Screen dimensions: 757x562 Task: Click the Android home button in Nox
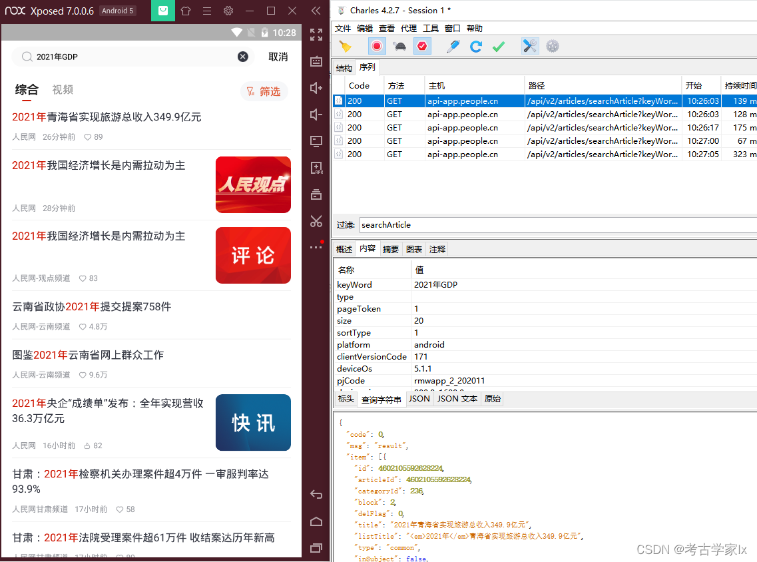pos(316,521)
